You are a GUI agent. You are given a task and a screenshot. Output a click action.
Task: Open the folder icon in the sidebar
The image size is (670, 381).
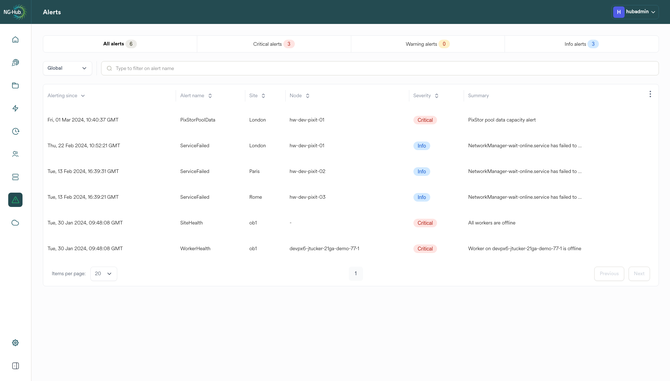coord(15,85)
